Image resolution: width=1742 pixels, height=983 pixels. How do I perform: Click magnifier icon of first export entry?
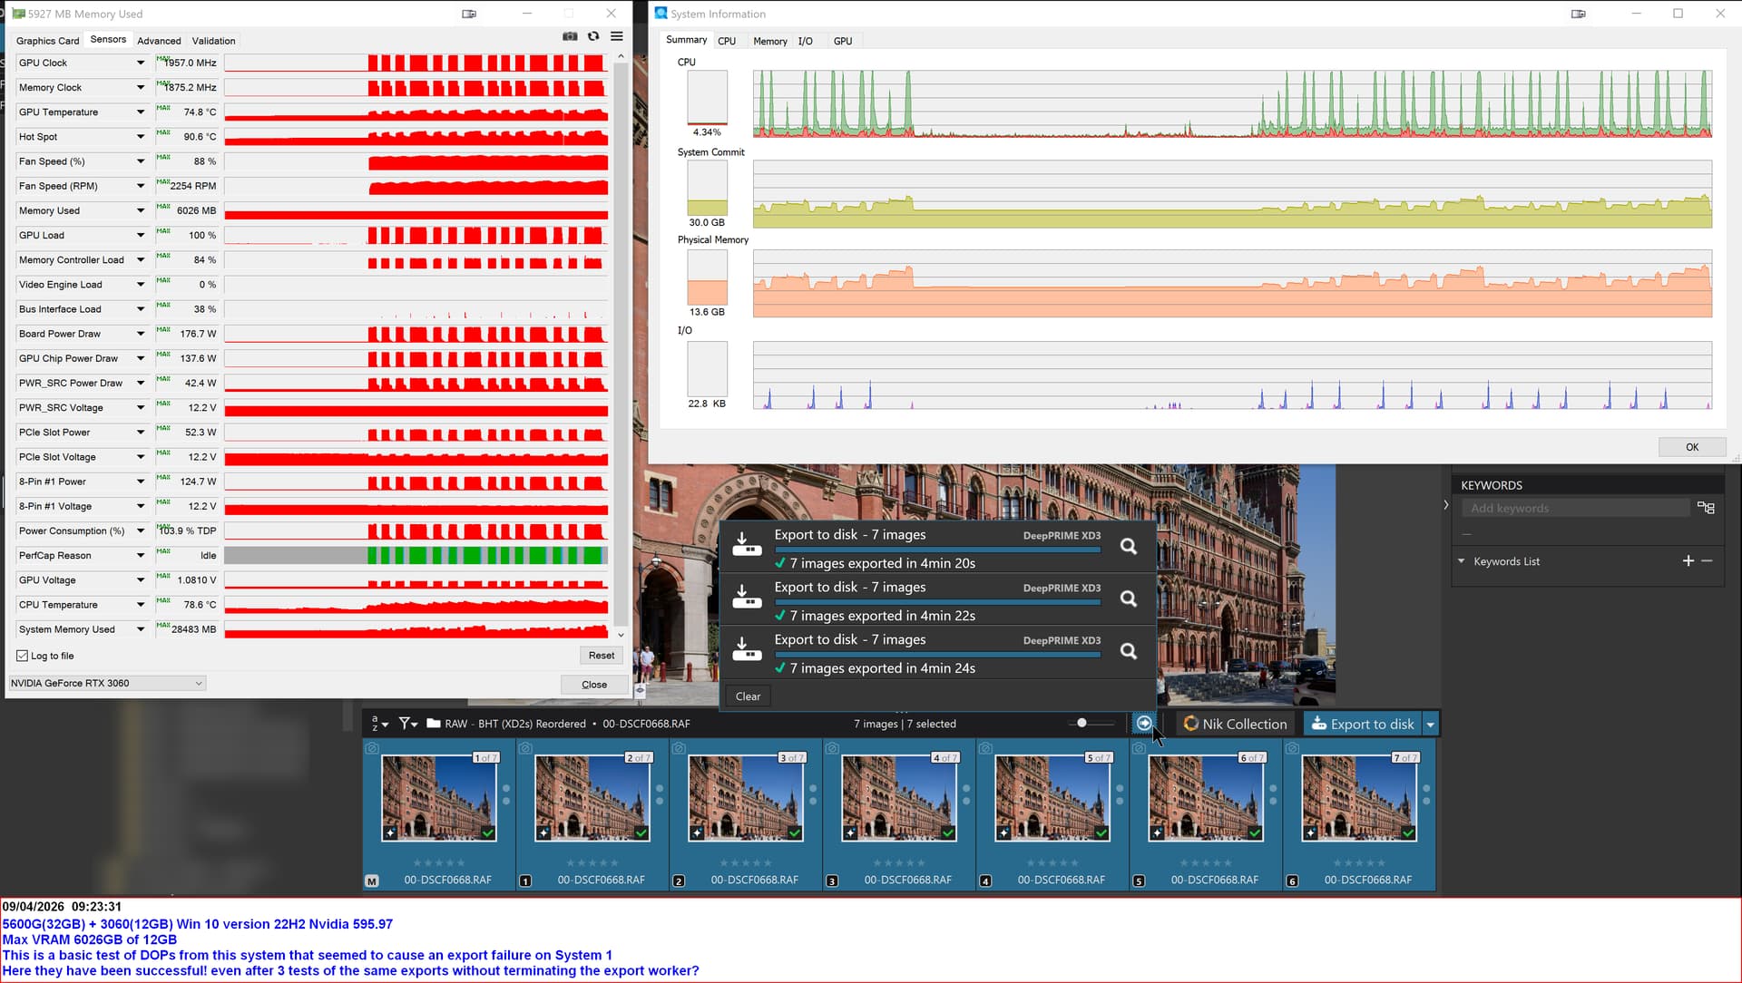[x=1128, y=546]
